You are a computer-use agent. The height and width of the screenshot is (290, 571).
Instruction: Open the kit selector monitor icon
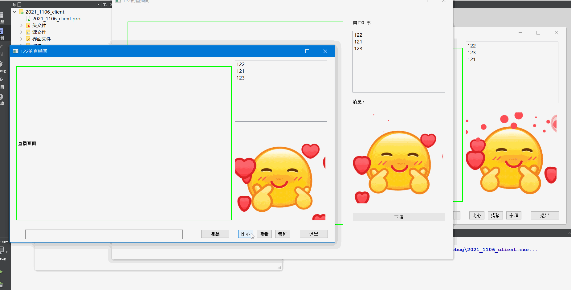(2, 250)
